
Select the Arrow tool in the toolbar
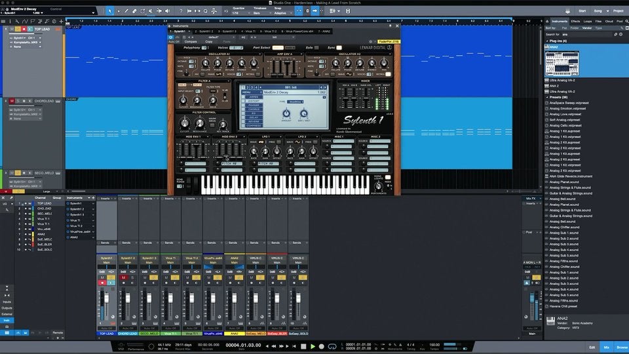click(x=110, y=11)
